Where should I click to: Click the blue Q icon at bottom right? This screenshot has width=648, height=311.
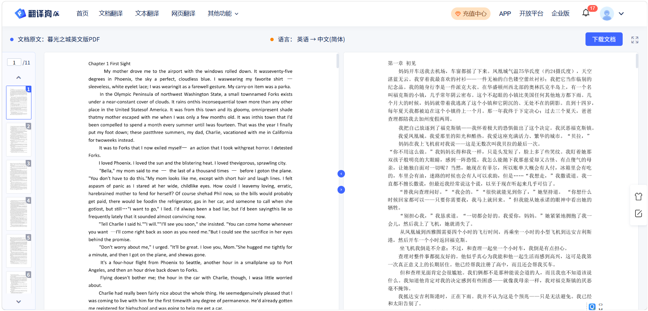point(592,307)
